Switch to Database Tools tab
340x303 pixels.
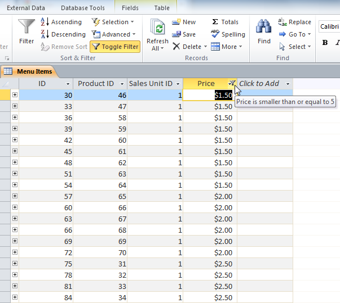(x=83, y=8)
